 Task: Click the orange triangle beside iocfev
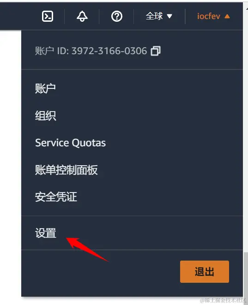tap(227, 16)
